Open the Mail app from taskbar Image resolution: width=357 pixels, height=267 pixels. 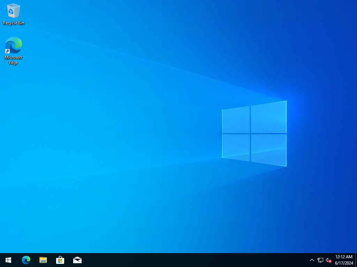77,260
